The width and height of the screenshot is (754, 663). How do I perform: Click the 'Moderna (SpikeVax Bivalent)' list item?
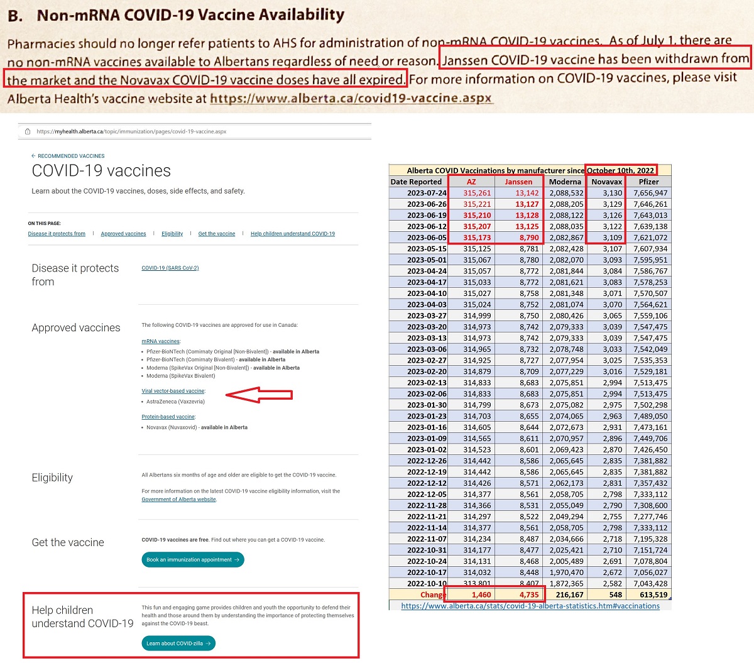[180, 376]
